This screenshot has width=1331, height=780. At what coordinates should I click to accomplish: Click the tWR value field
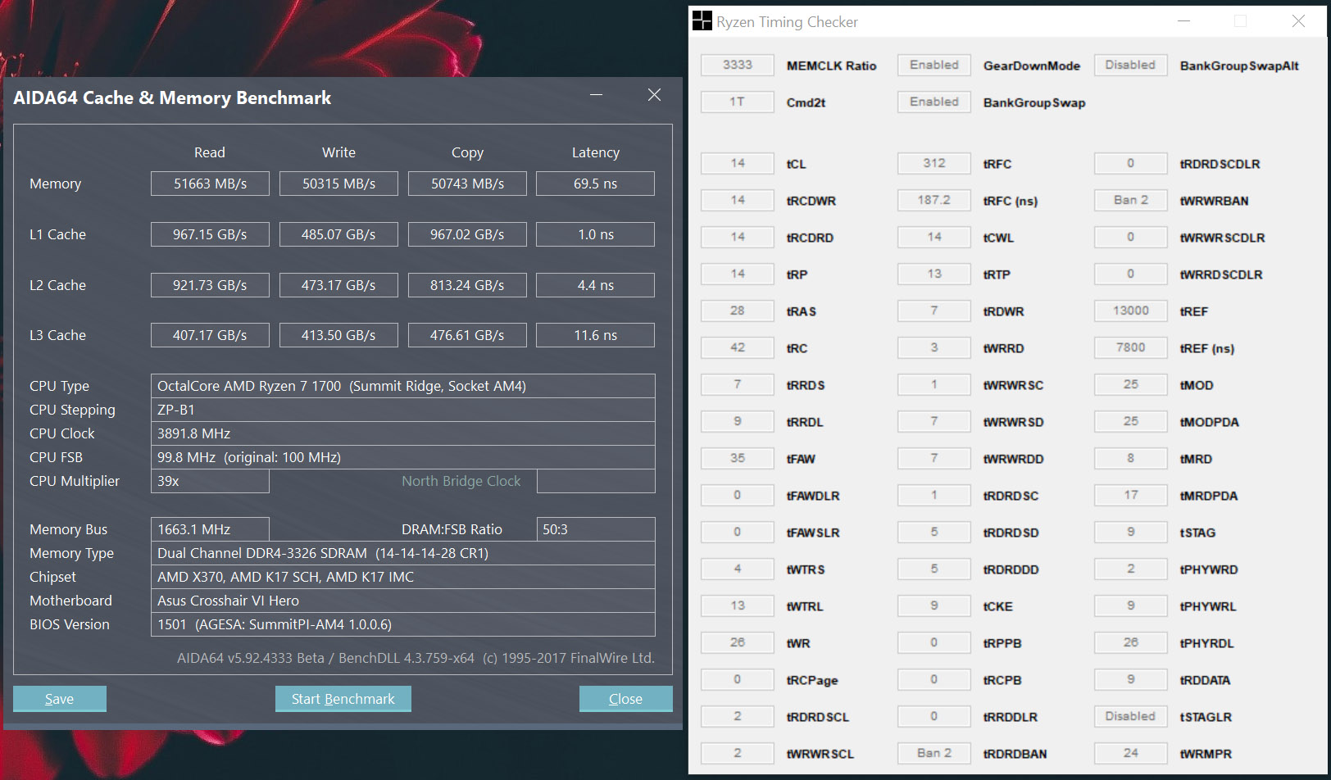click(738, 642)
